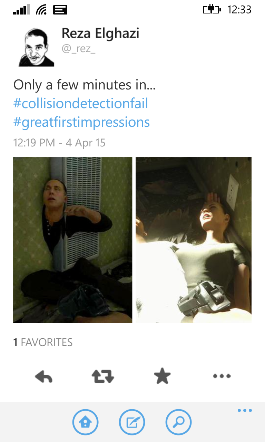Show the 1 FAVORITES list
Screen dimensions: 265x442
pyautogui.click(x=43, y=343)
